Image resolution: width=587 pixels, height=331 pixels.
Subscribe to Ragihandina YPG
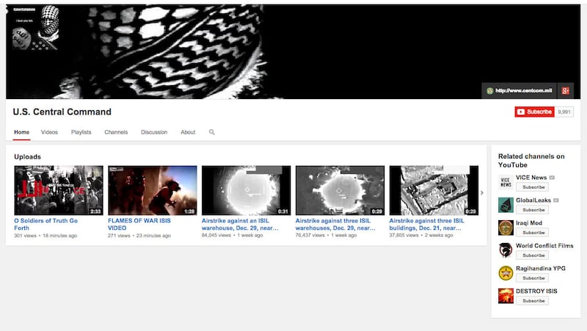(533, 278)
